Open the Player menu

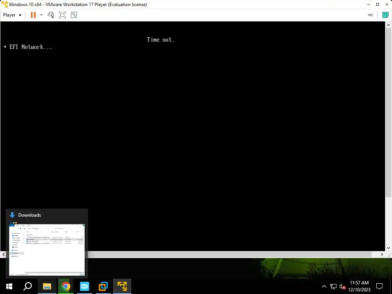pyautogui.click(x=12, y=15)
